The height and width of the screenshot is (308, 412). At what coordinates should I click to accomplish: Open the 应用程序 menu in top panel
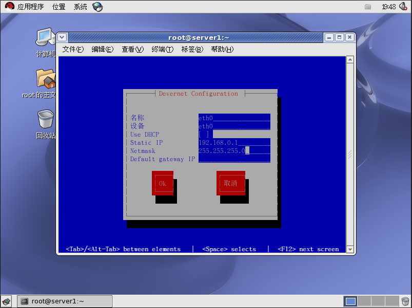30,7
